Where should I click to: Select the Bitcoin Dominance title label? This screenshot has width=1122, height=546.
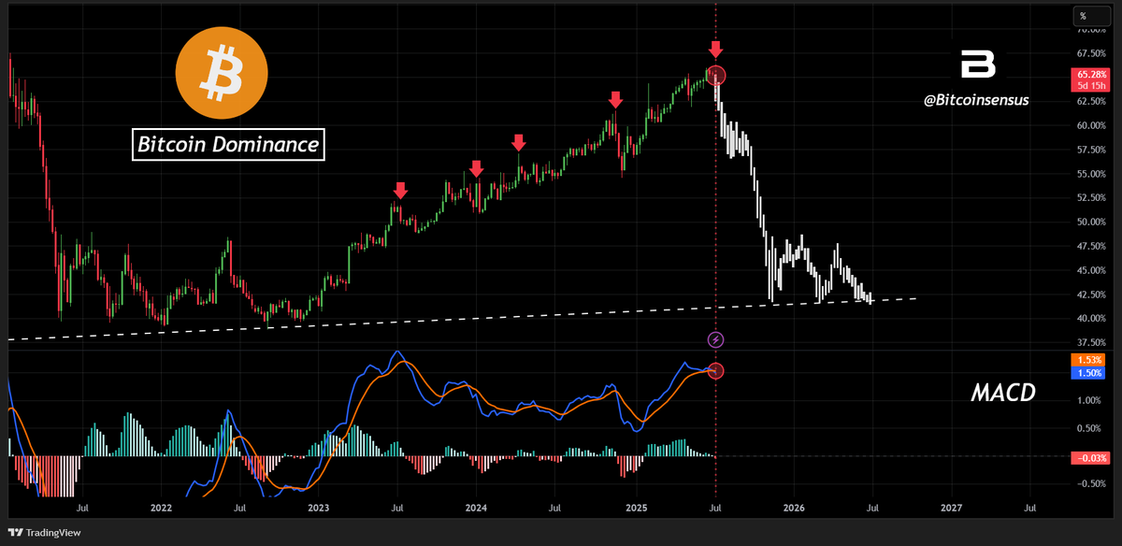(x=228, y=145)
